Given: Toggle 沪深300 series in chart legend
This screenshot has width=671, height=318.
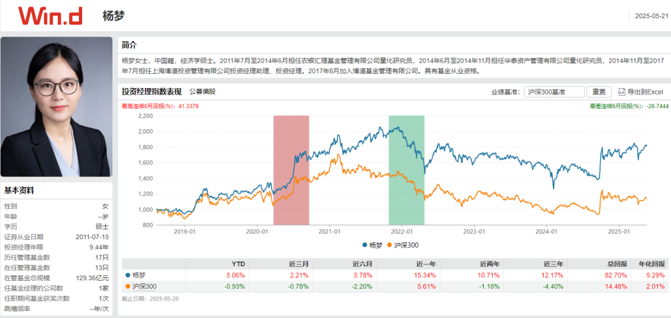Looking at the screenshot, I should coord(402,245).
